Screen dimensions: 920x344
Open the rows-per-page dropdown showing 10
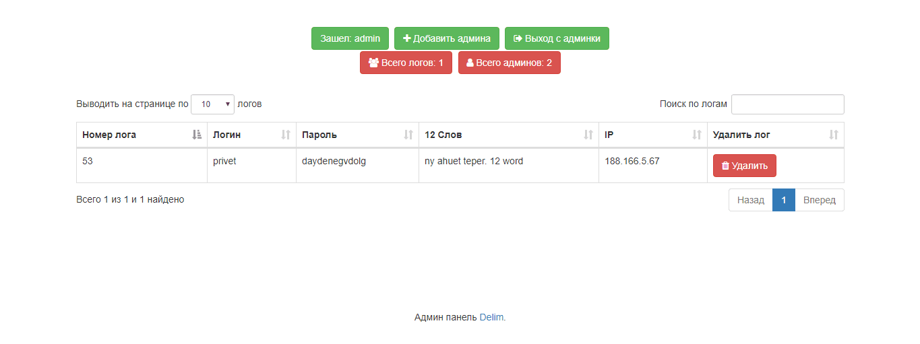tap(213, 104)
